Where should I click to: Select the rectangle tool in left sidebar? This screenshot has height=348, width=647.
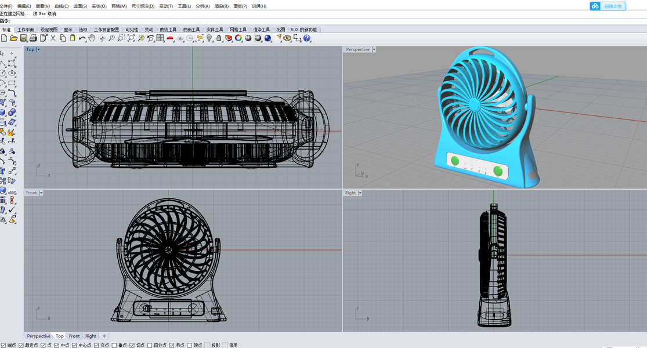[12, 83]
